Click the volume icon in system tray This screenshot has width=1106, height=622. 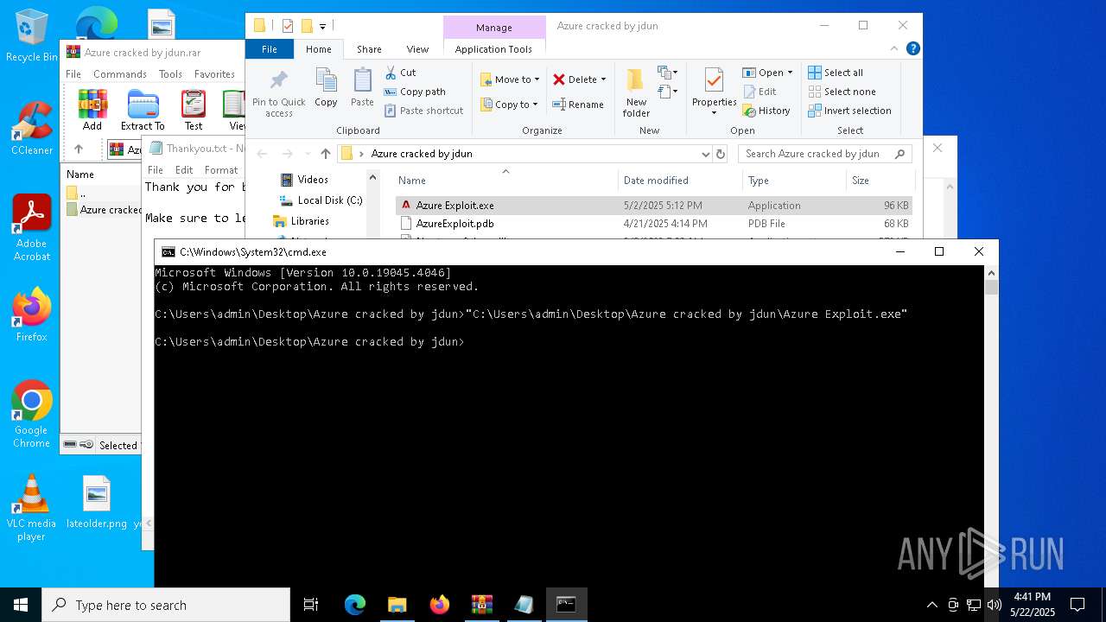pos(994,605)
